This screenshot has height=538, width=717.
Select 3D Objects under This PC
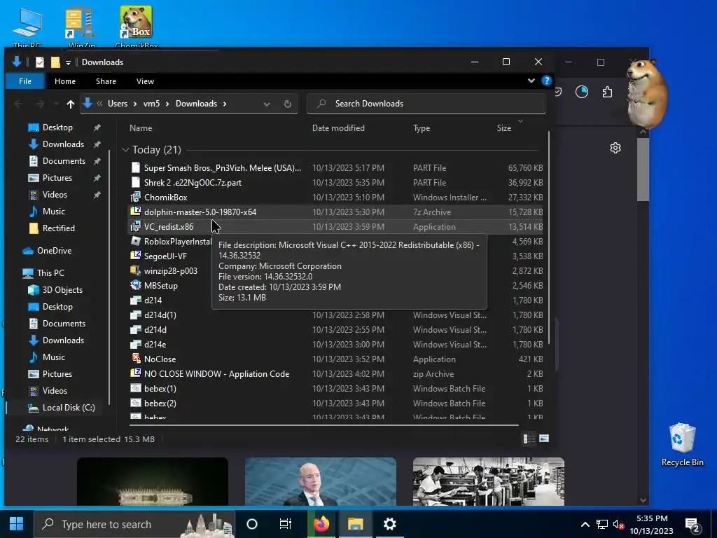(62, 289)
